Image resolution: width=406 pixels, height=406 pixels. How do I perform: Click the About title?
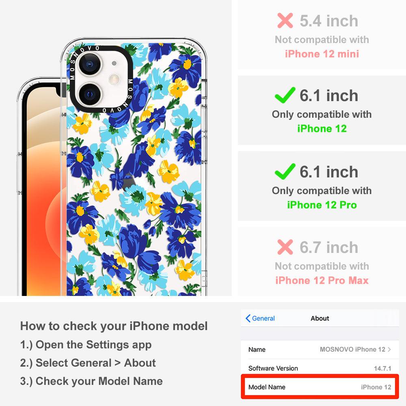320,318
